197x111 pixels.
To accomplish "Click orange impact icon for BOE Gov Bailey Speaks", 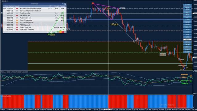I will [x=17, y=23].
